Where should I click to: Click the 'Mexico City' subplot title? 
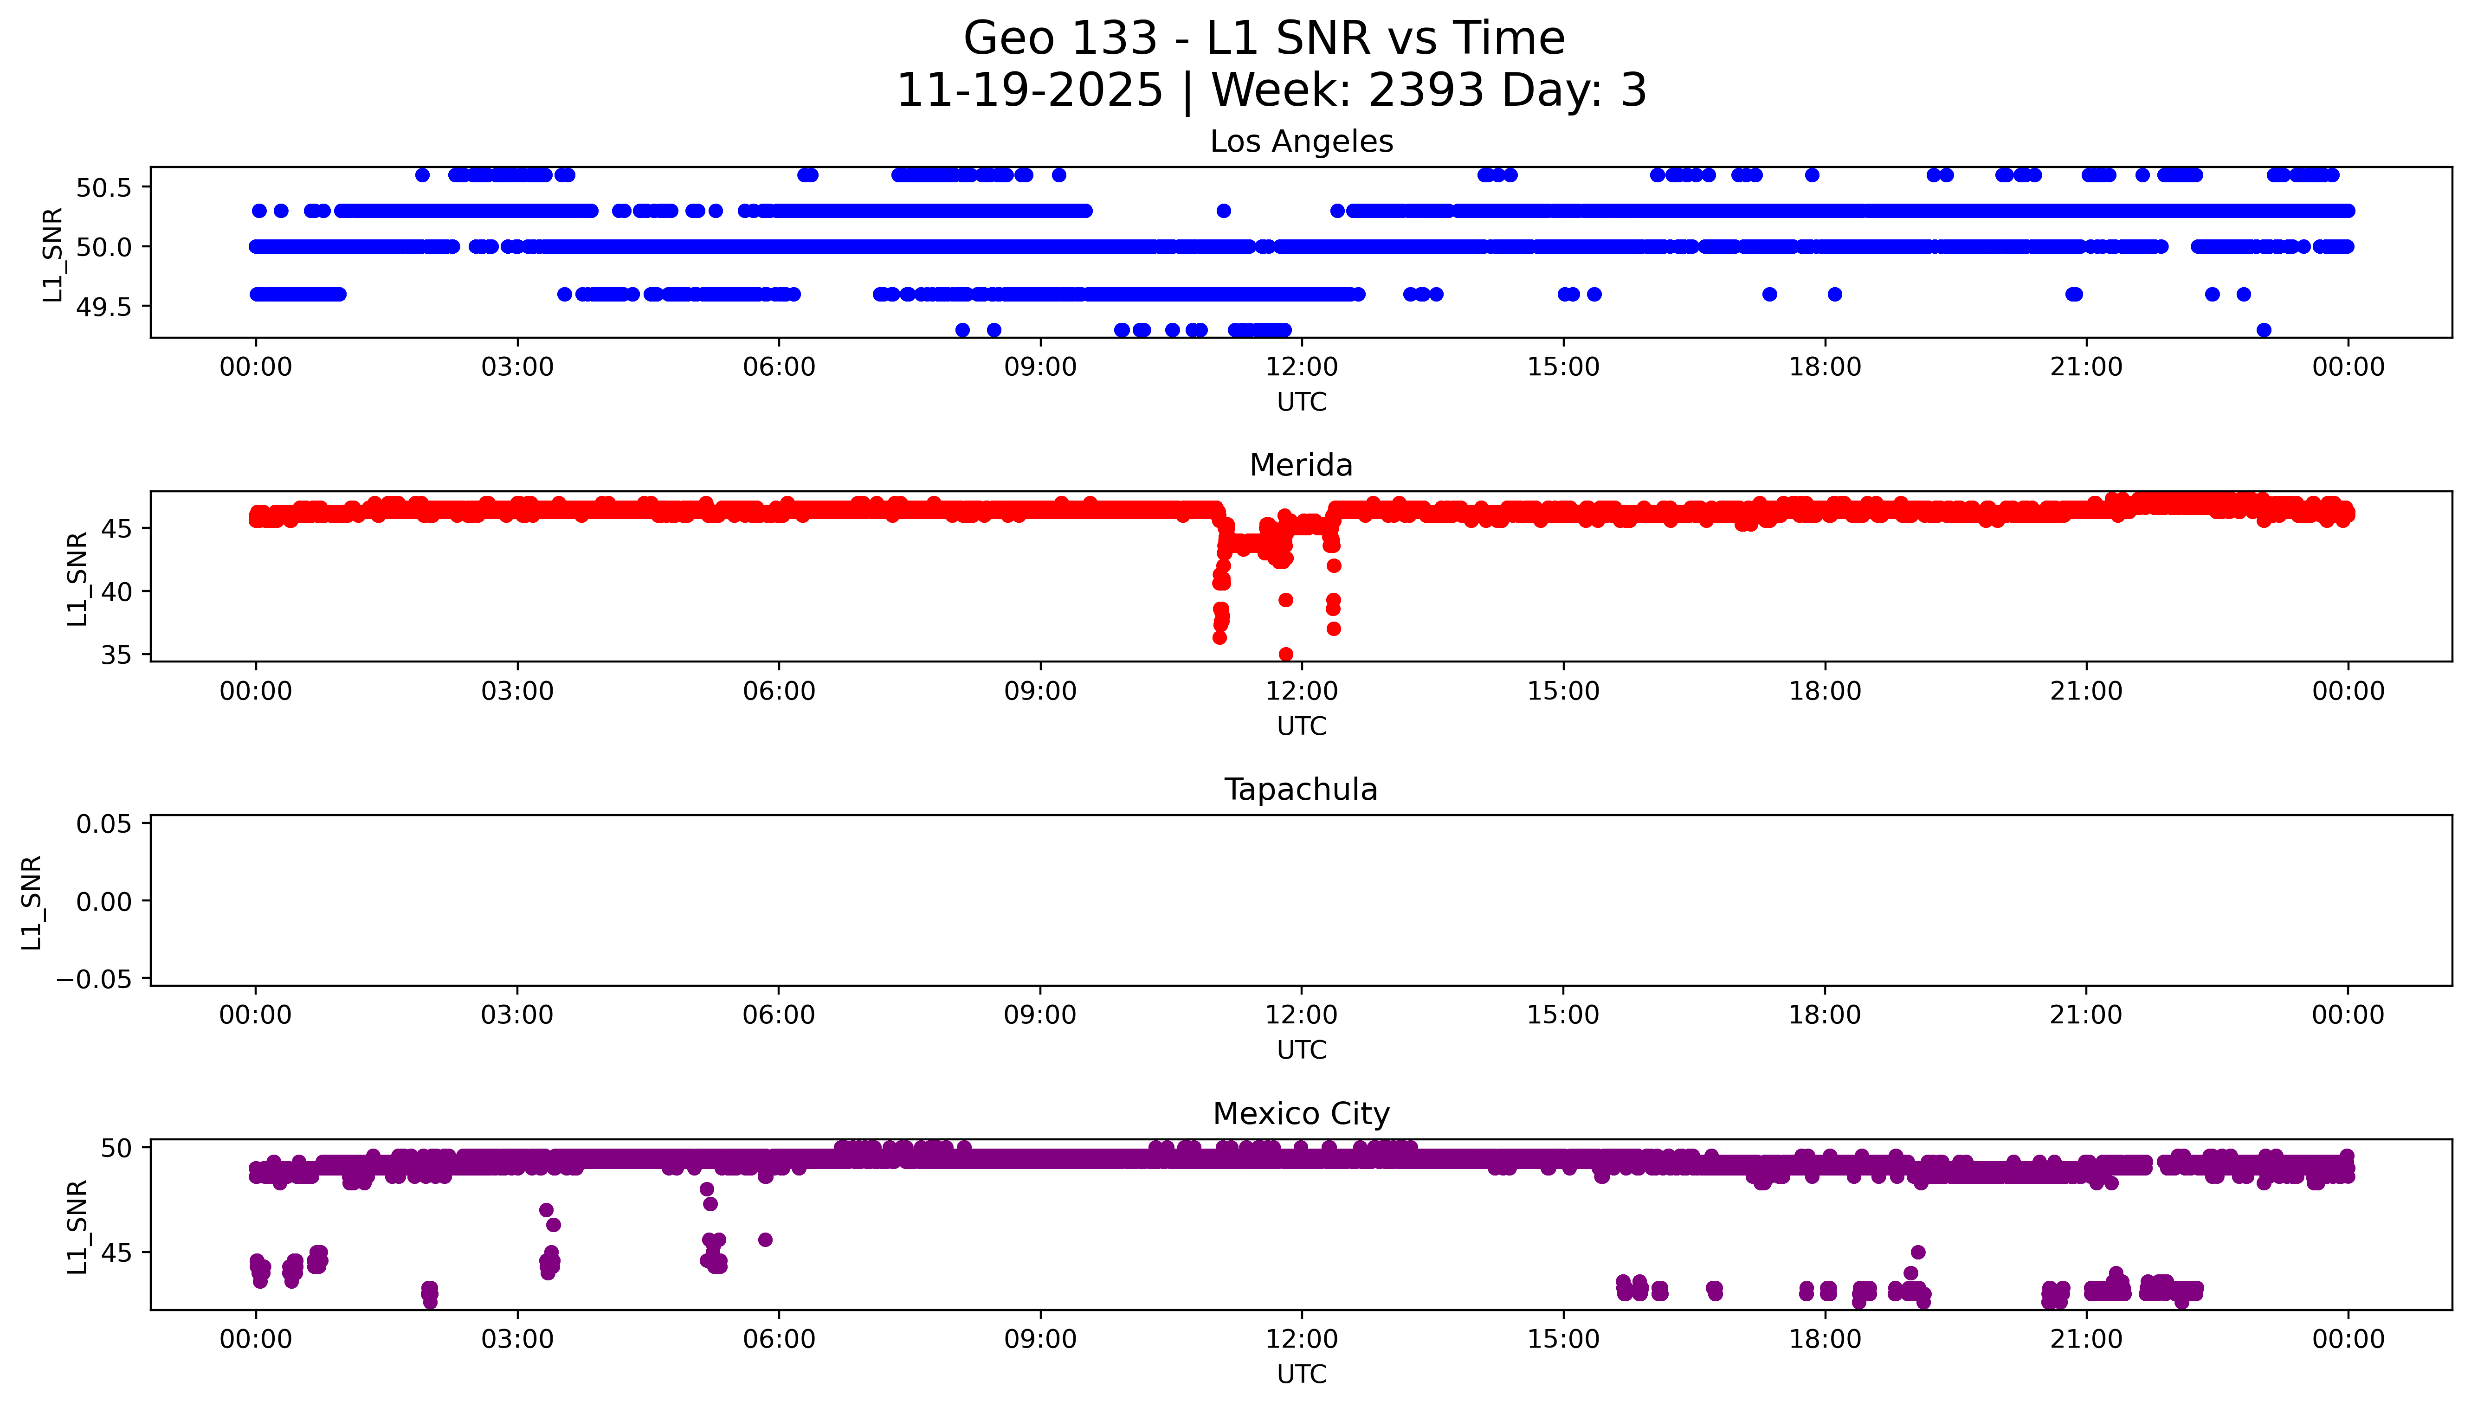1301,1114
